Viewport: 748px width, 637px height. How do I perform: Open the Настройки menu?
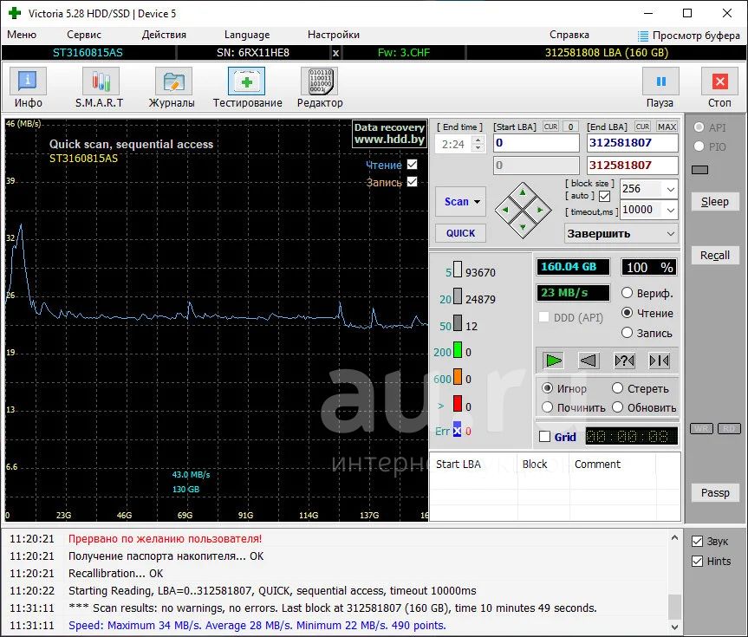(334, 35)
